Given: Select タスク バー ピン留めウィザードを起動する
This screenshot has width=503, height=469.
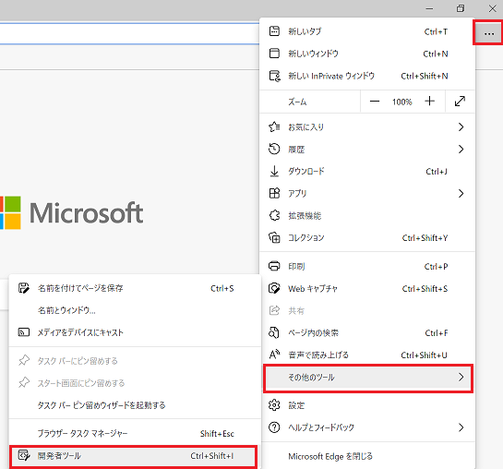Looking at the screenshot, I should pos(135,405).
